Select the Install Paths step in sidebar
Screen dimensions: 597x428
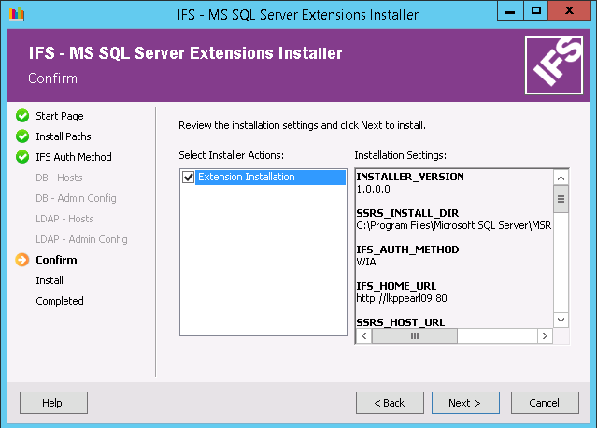(x=64, y=136)
